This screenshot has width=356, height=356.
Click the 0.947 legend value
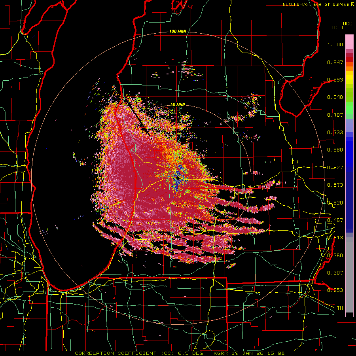click(x=335, y=62)
